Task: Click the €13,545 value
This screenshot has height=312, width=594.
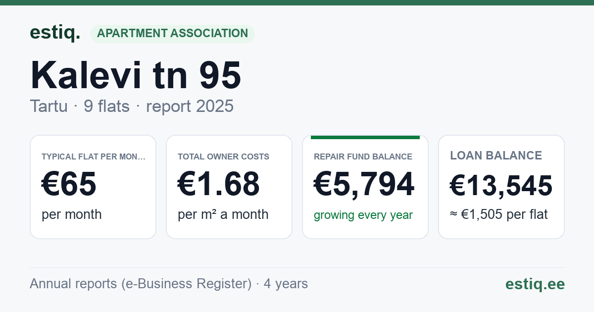Action: pos(501,186)
